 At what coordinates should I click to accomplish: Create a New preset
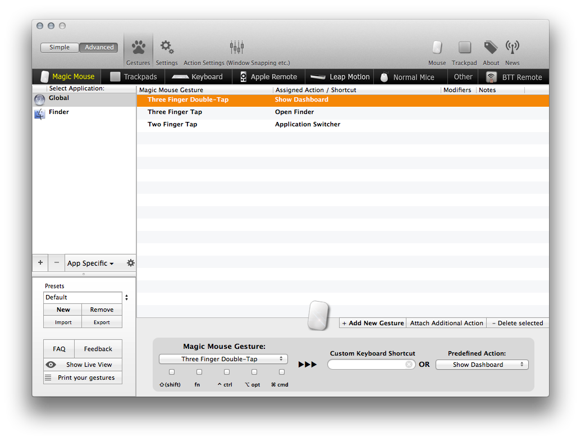click(x=63, y=310)
